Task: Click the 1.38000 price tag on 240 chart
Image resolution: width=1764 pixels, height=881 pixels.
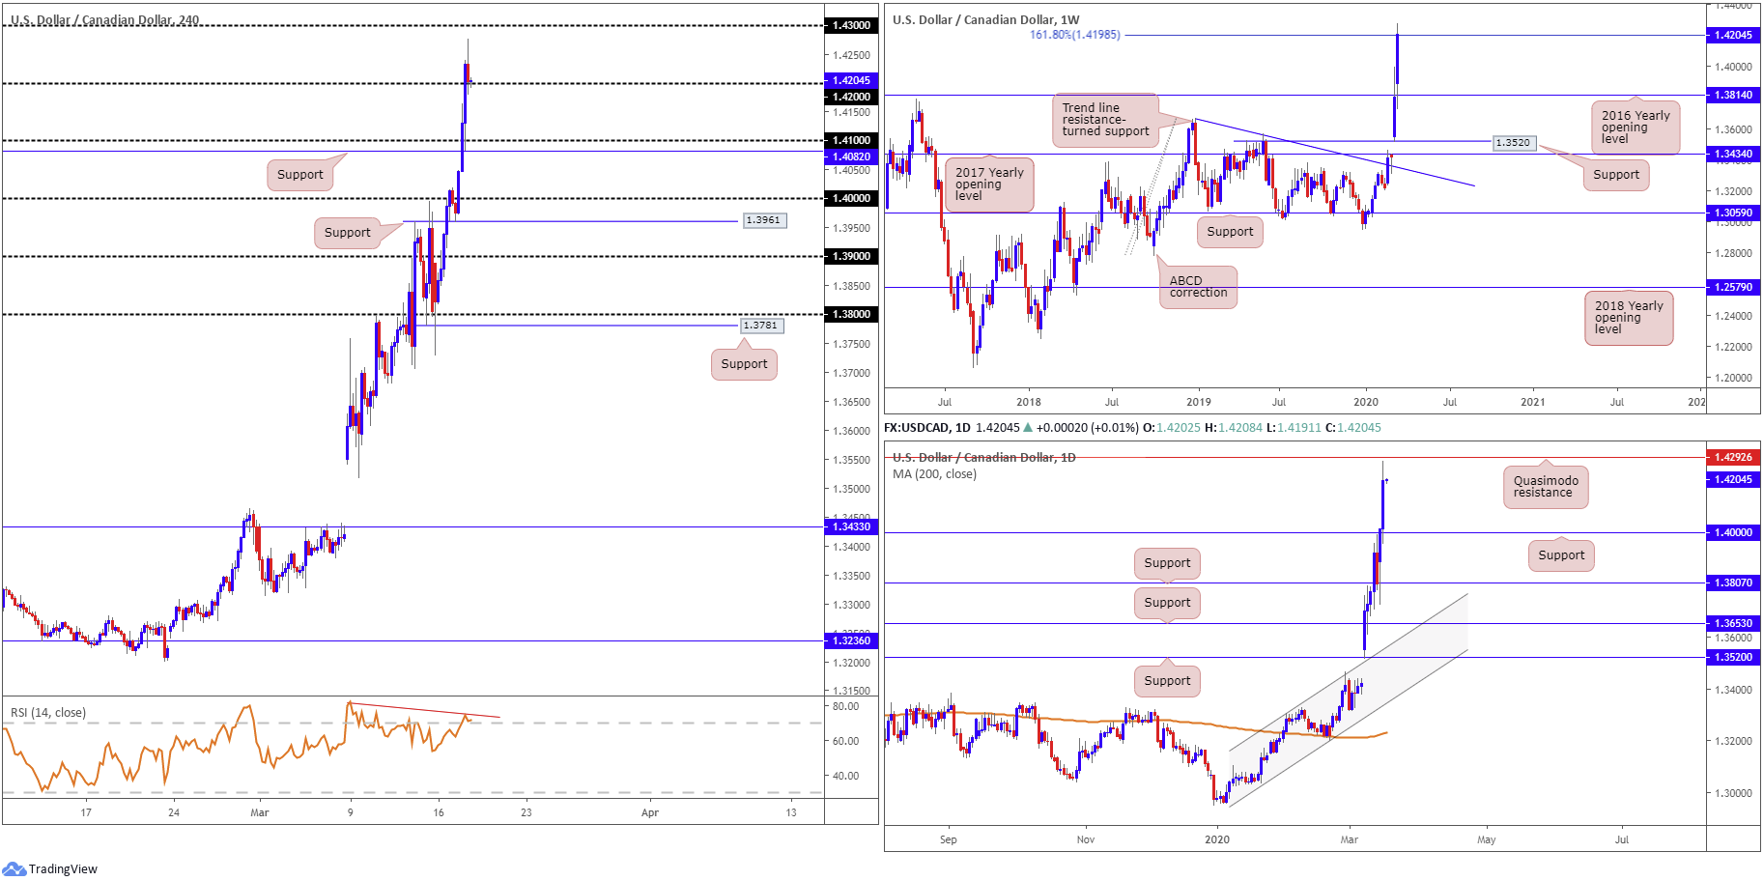Action: [x=851, y=314]
